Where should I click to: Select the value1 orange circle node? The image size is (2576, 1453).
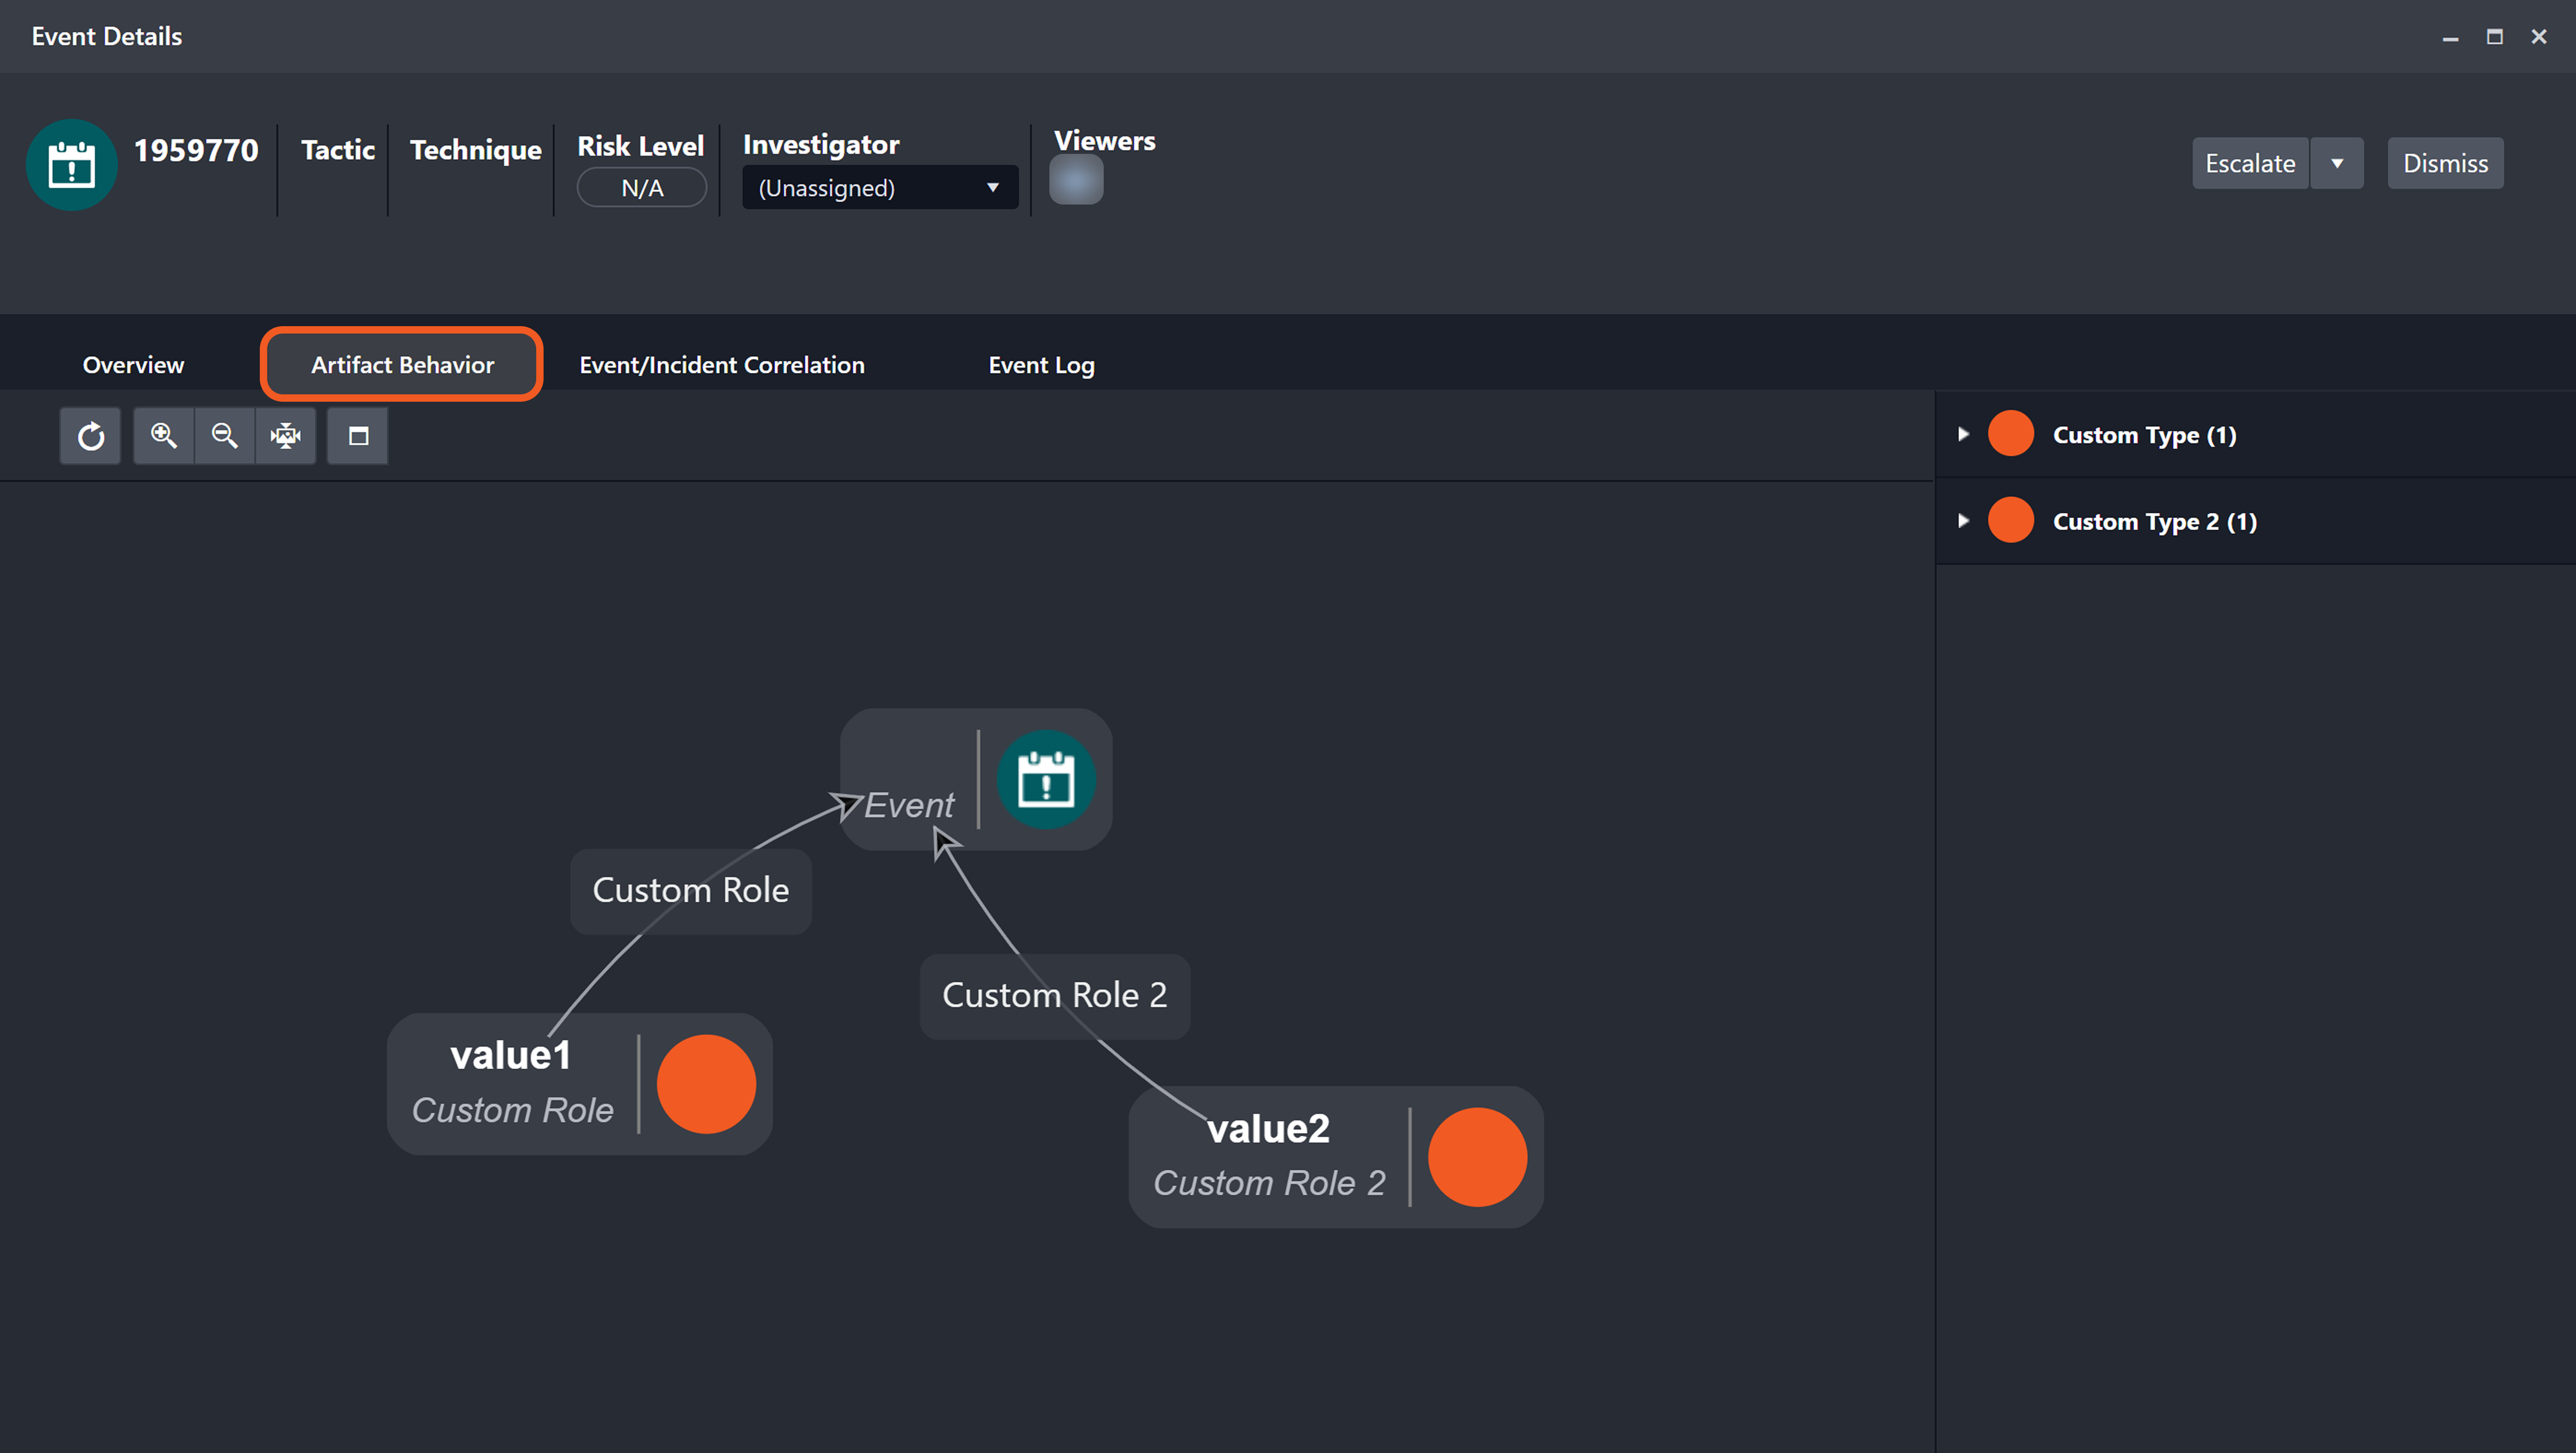tap(706, 1084)
